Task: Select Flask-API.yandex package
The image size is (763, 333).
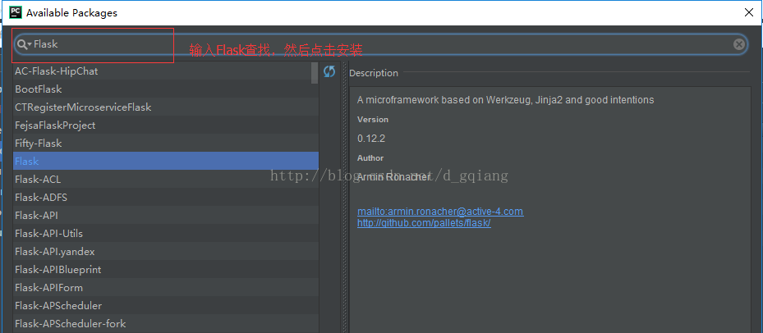Action: pyautogui.click(x=165, y=251)
